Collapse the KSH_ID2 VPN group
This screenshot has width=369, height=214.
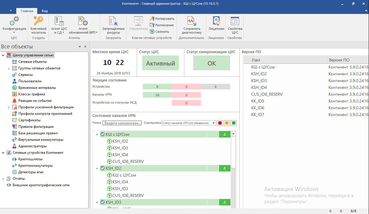(96, 168)
